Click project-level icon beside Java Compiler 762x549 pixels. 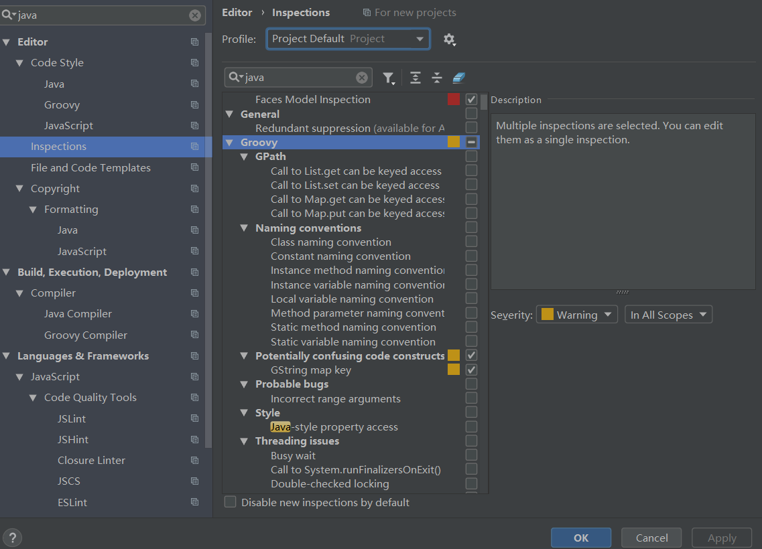(x=195, y=314)
